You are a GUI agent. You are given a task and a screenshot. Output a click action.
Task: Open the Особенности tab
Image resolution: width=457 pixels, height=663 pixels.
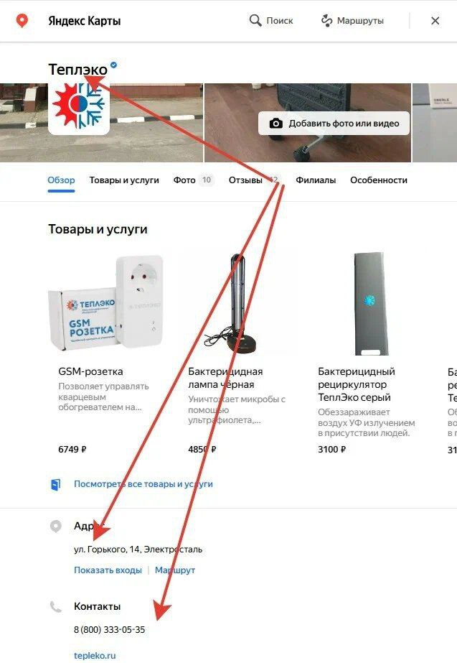pos(379,180)
